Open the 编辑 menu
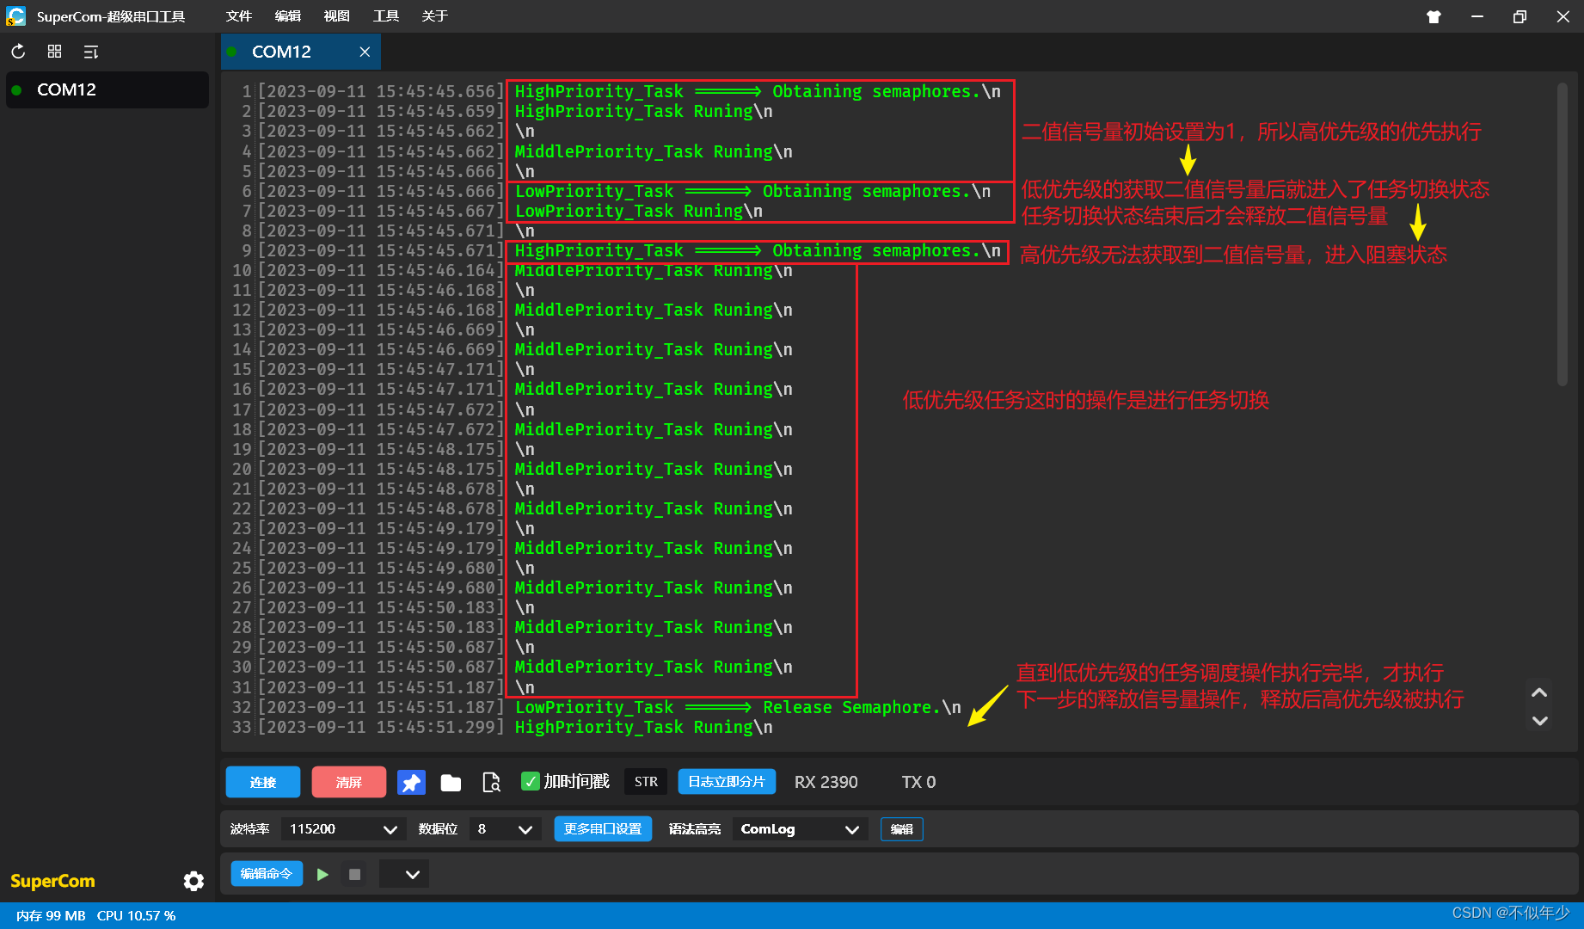 (287, 16)
